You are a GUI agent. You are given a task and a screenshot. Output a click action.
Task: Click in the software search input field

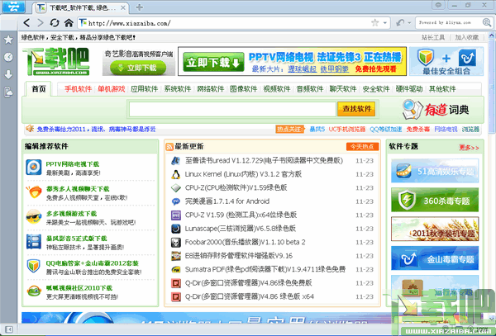pyautogui.click(x=232, y=109)
